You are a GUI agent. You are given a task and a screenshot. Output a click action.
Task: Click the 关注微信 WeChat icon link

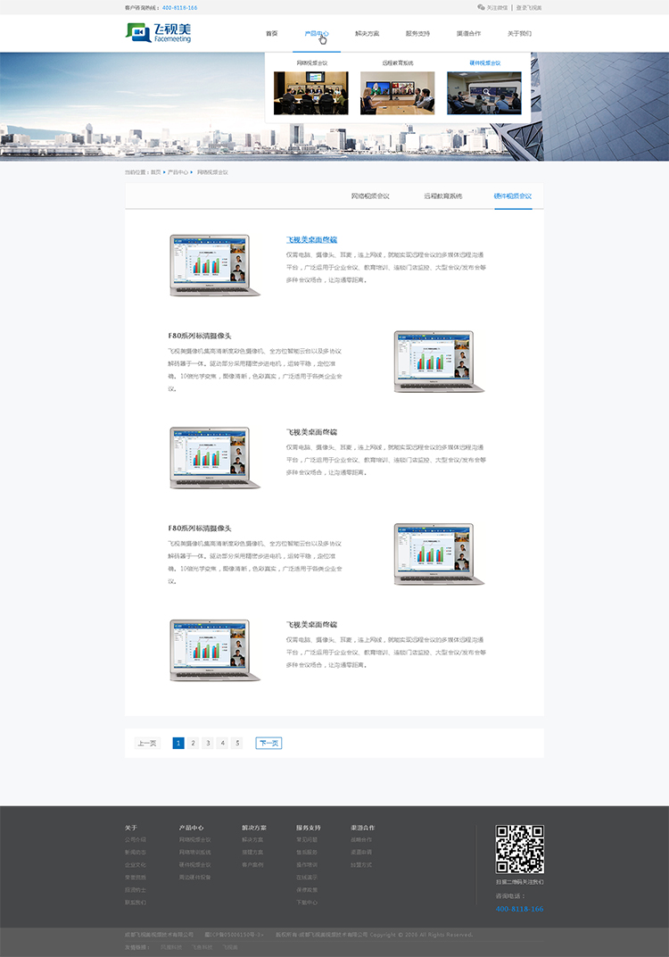(x=493, y=7)
